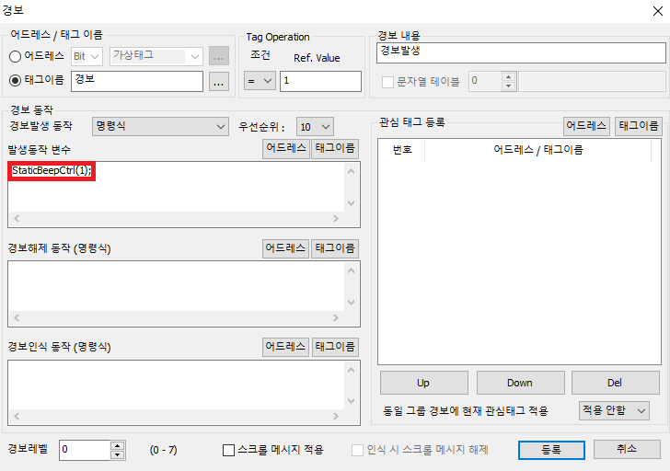Viewport: 670px width, 471px height.
Task: Click the Up button
Action: (x=424, y=383)
